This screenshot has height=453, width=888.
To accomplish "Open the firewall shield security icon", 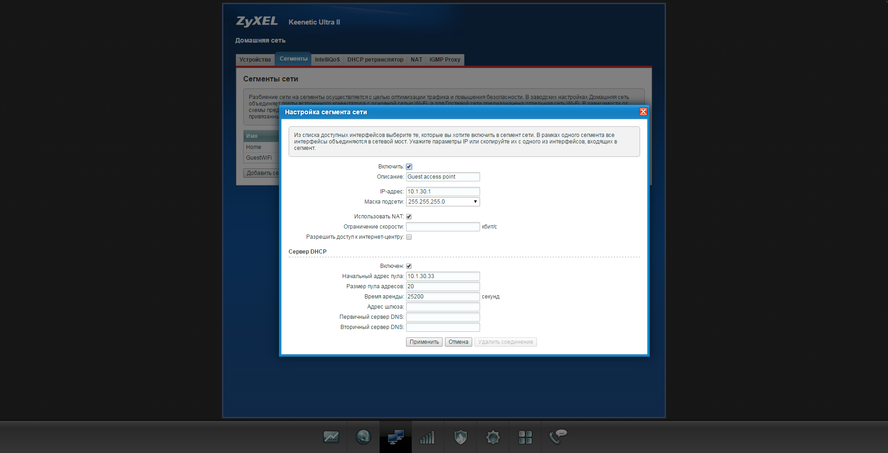I will (x=460, y=437).
